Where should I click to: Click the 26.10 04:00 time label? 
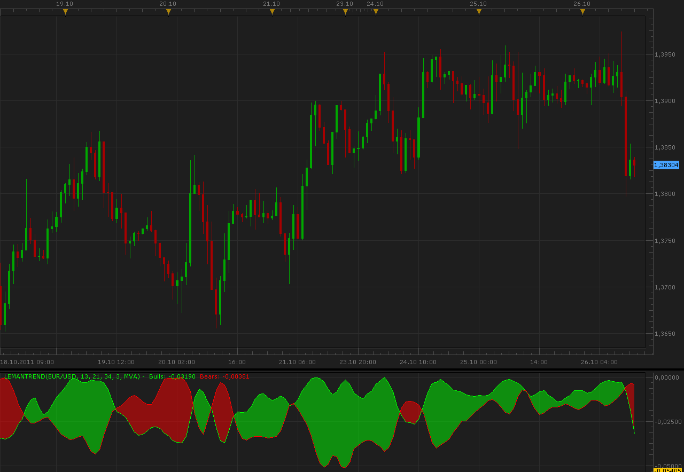click(599, 362)
